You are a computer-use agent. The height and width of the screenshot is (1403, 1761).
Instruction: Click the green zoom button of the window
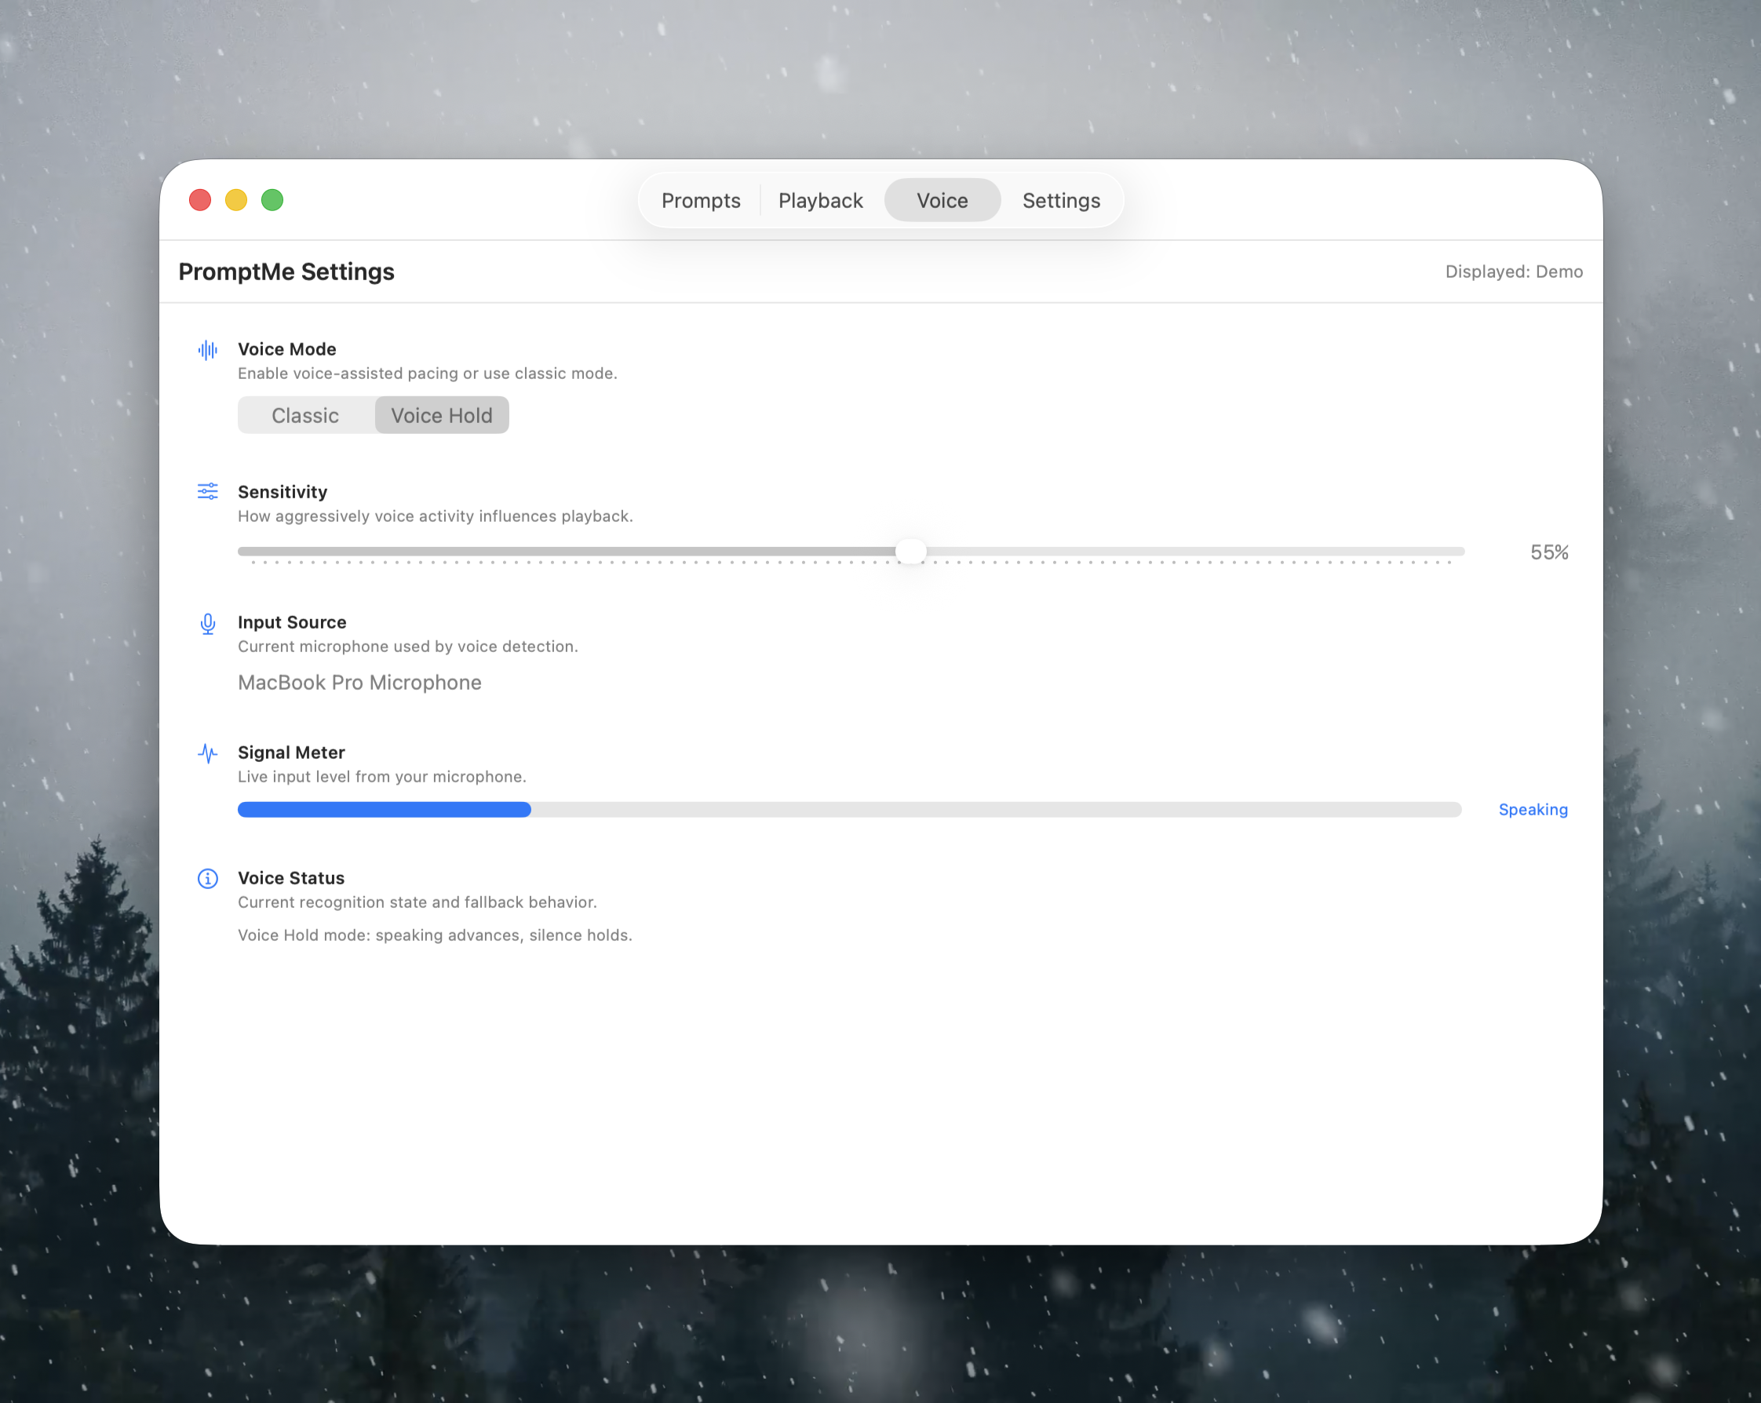[x=272, y=199]
